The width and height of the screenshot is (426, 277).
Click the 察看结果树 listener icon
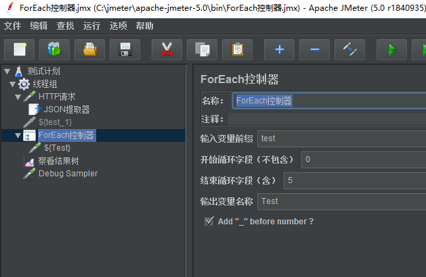(x=29, y=161)
